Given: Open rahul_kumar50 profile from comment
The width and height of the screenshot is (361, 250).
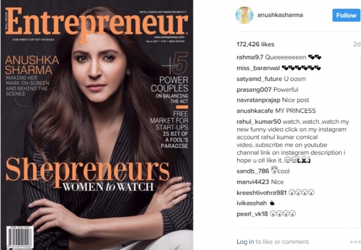Looking at the screenshot, I should [x=259, y=122].
